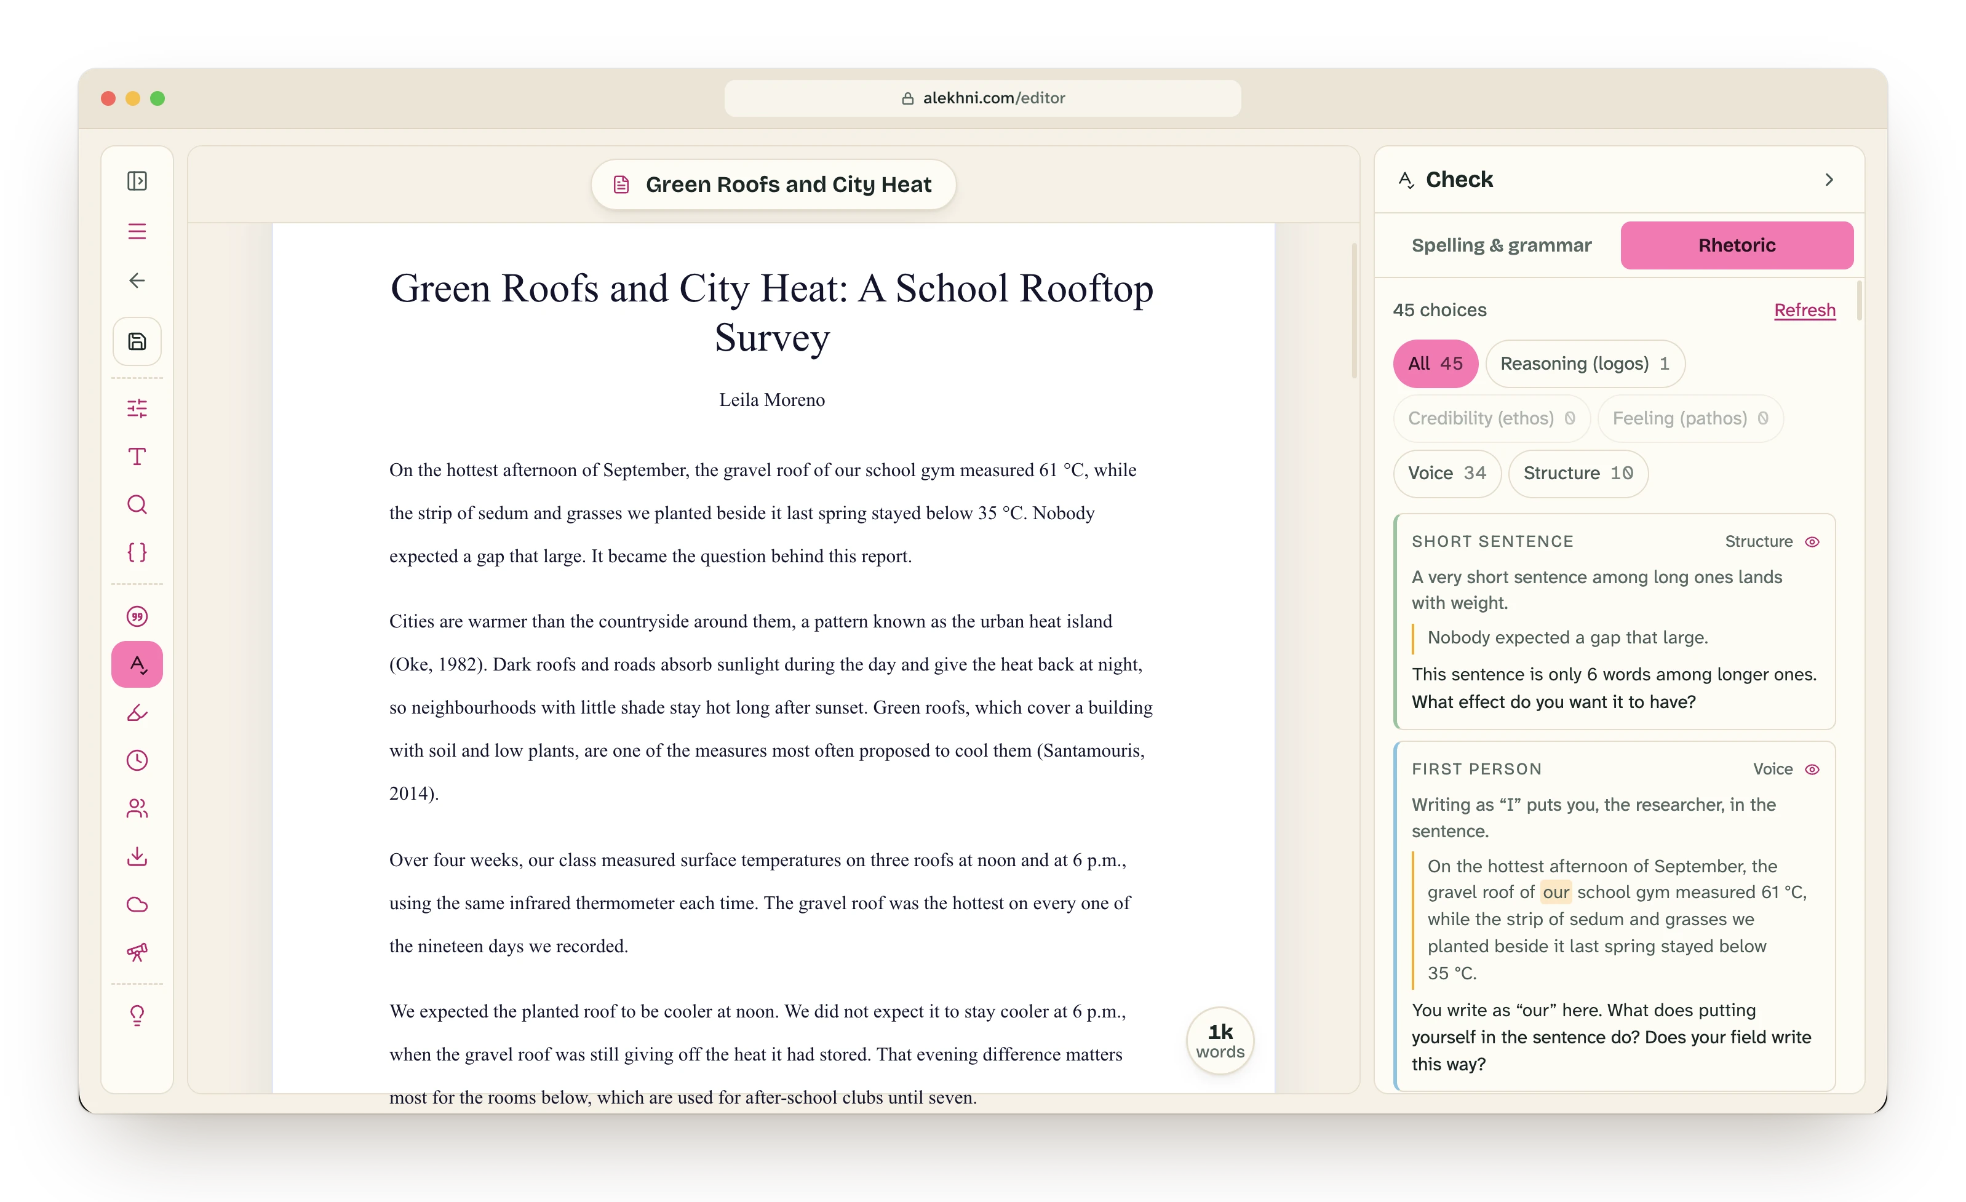Viewport: 1966px width, 1202px height.
Task: Click the document editor scrollbar
Action: coord(1354,311)
